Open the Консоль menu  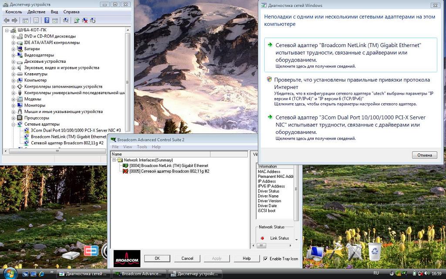[14, 12]
